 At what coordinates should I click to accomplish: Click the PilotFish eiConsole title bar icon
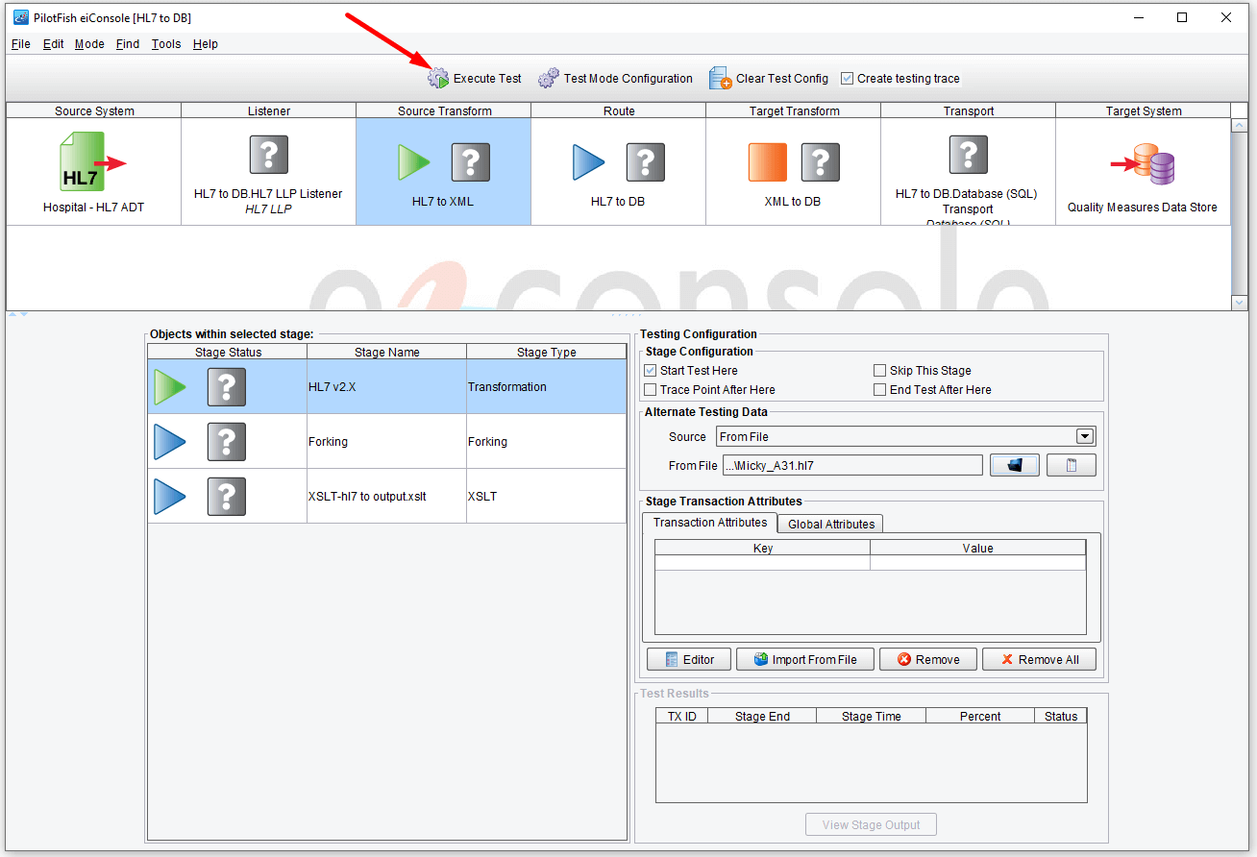(20, 17)
